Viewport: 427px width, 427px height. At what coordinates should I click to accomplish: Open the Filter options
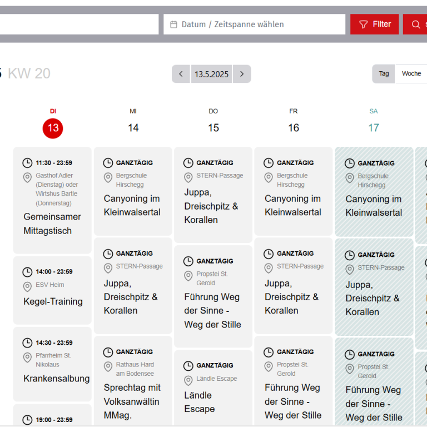point(374,24)
